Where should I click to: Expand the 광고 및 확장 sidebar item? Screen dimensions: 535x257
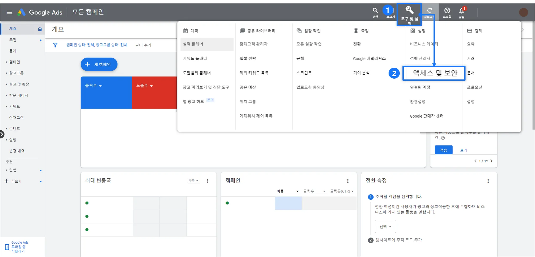6,84
